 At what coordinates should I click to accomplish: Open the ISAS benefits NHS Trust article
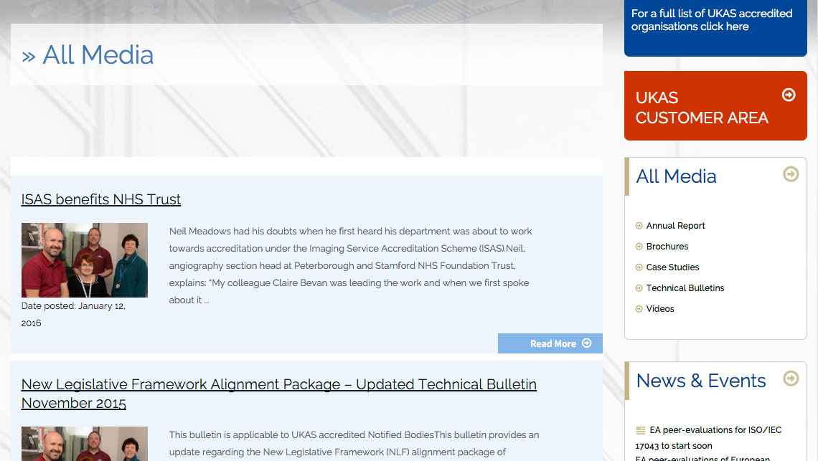pyautogui.click(x=100, y=199)
